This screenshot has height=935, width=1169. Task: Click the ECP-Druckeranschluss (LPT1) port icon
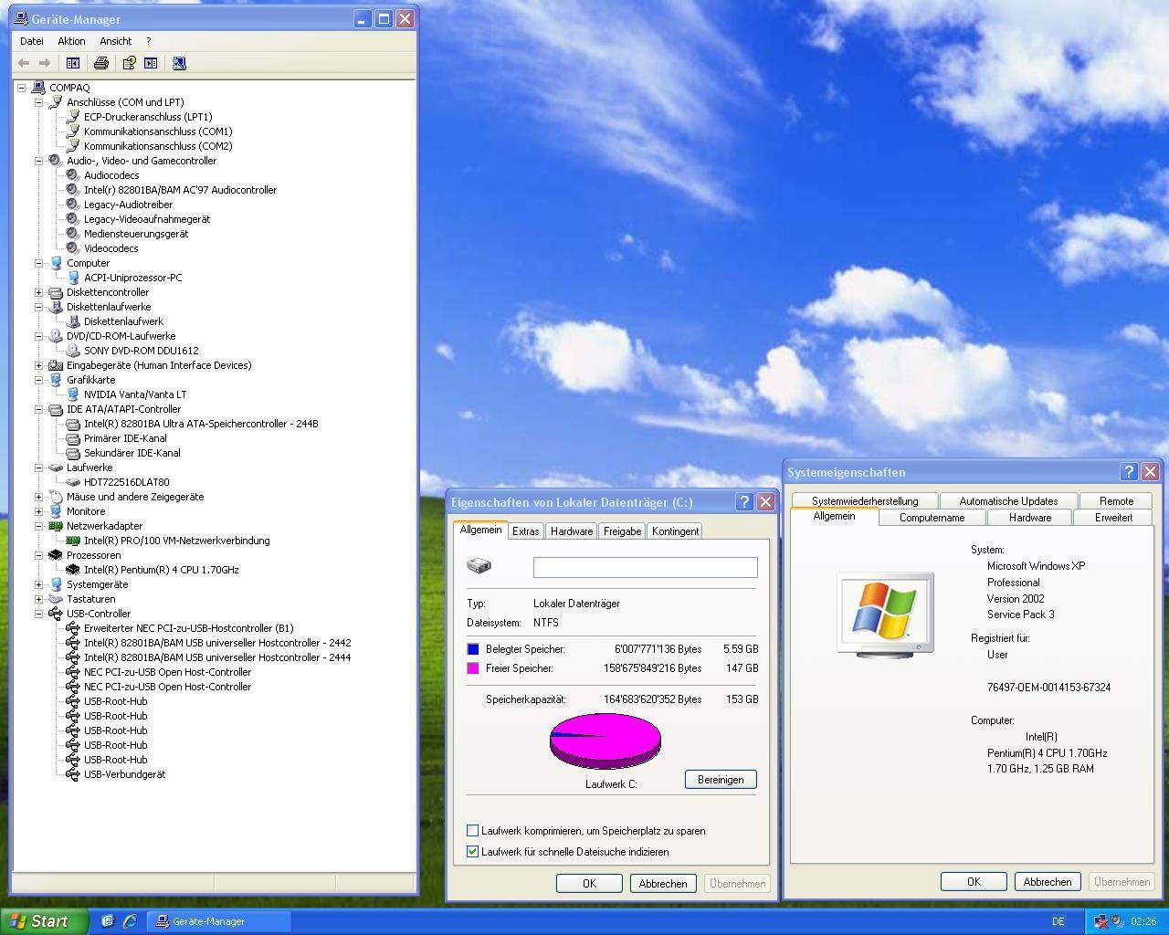pos(73,117)
